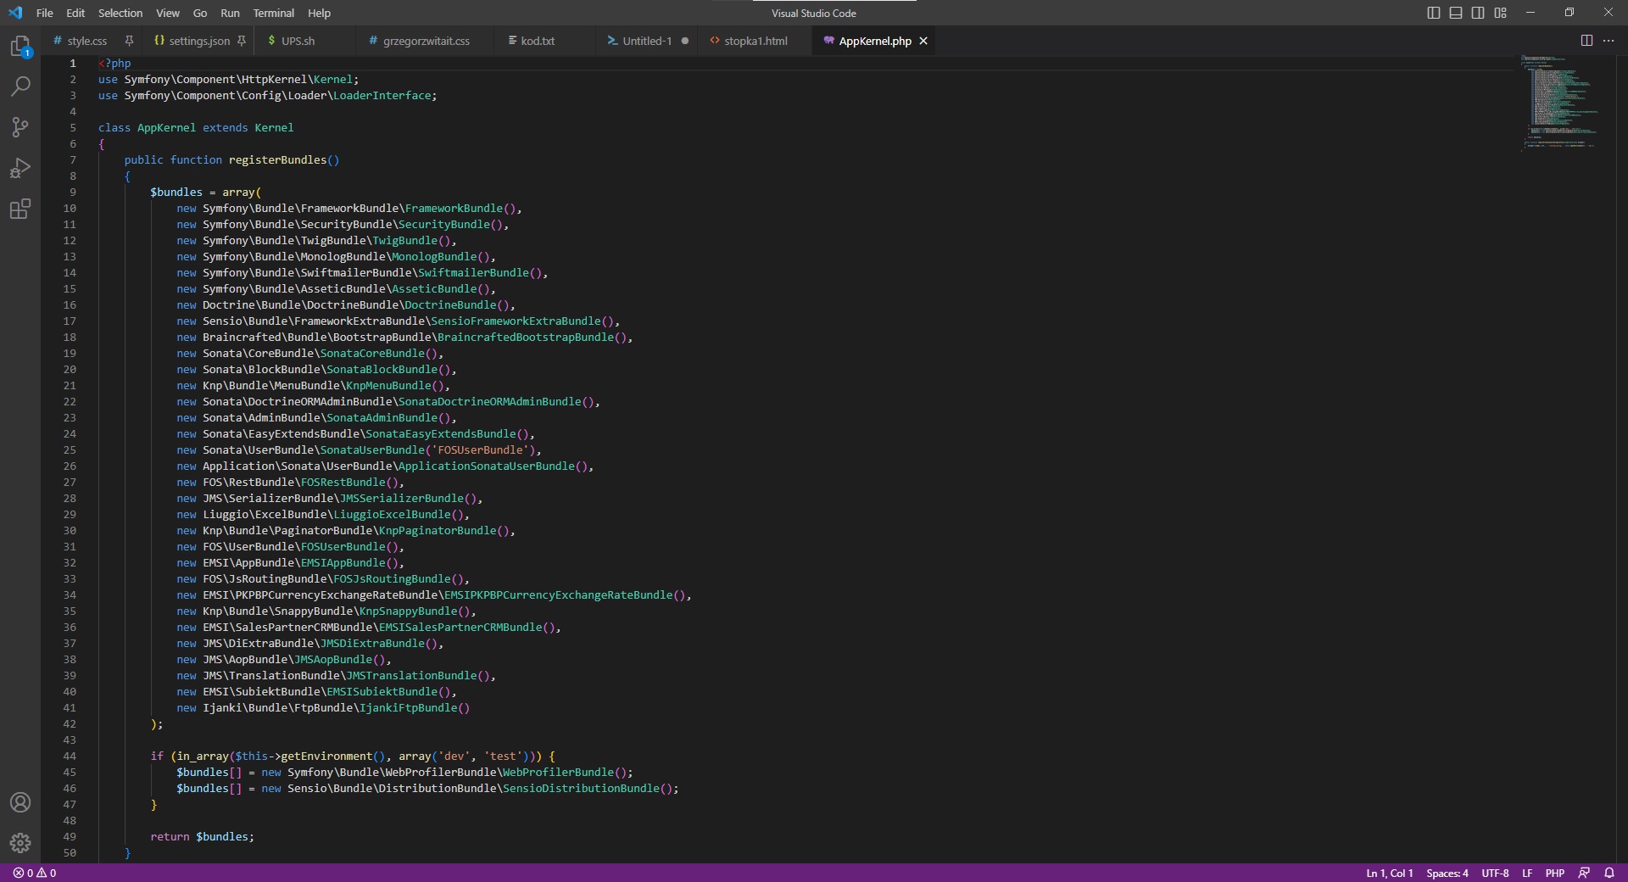Image resolution: width=1628 pixels, height=882 pixels.
Task: Toggle the secondary side bar layout button
Action: pyautogui.click(x=1478, y=13)
